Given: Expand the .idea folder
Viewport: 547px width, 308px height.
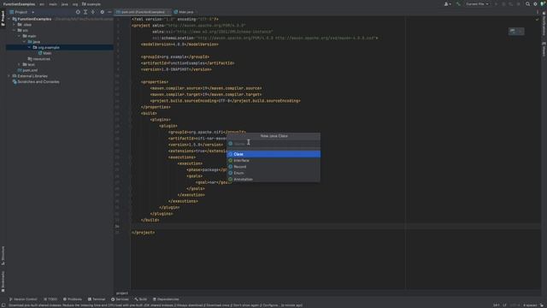Looking at the screenshot, I should (x=15, y=25).
